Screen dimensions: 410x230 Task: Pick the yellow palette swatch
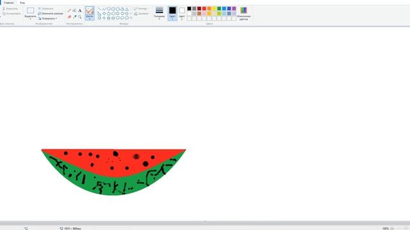click(214, 8)
